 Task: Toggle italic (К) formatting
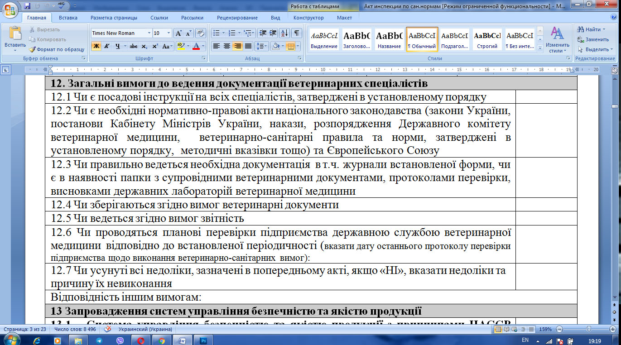click(x=106, y=46)
